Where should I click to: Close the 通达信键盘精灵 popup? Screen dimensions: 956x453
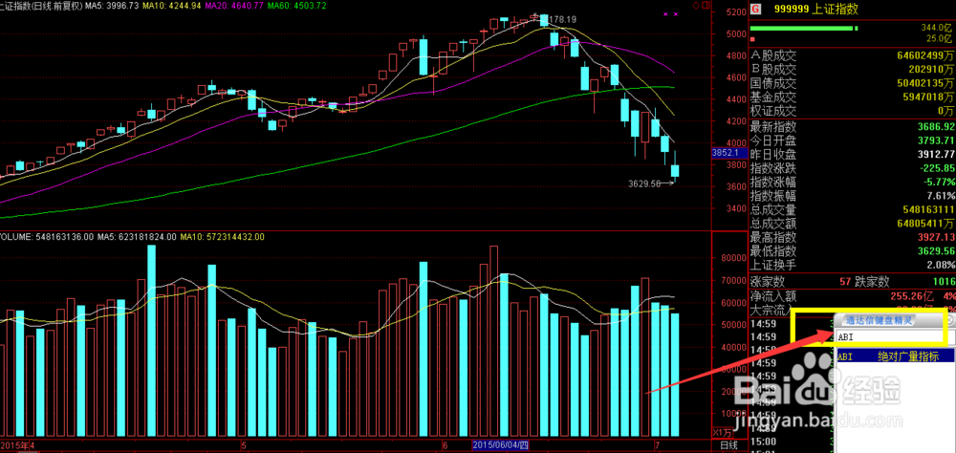[949, 321]
